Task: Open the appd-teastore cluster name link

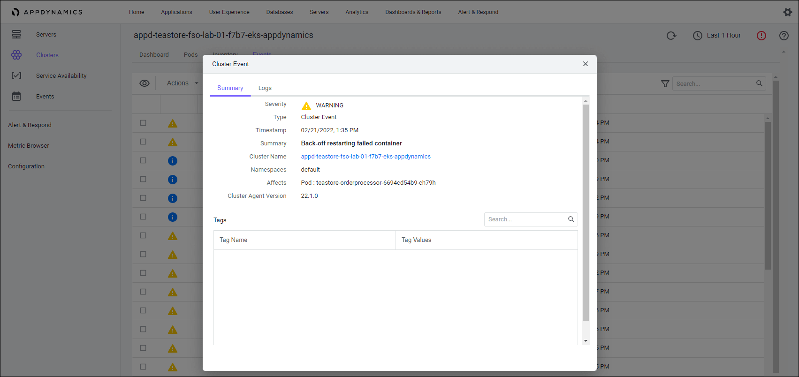Action: tap(365, 157)
